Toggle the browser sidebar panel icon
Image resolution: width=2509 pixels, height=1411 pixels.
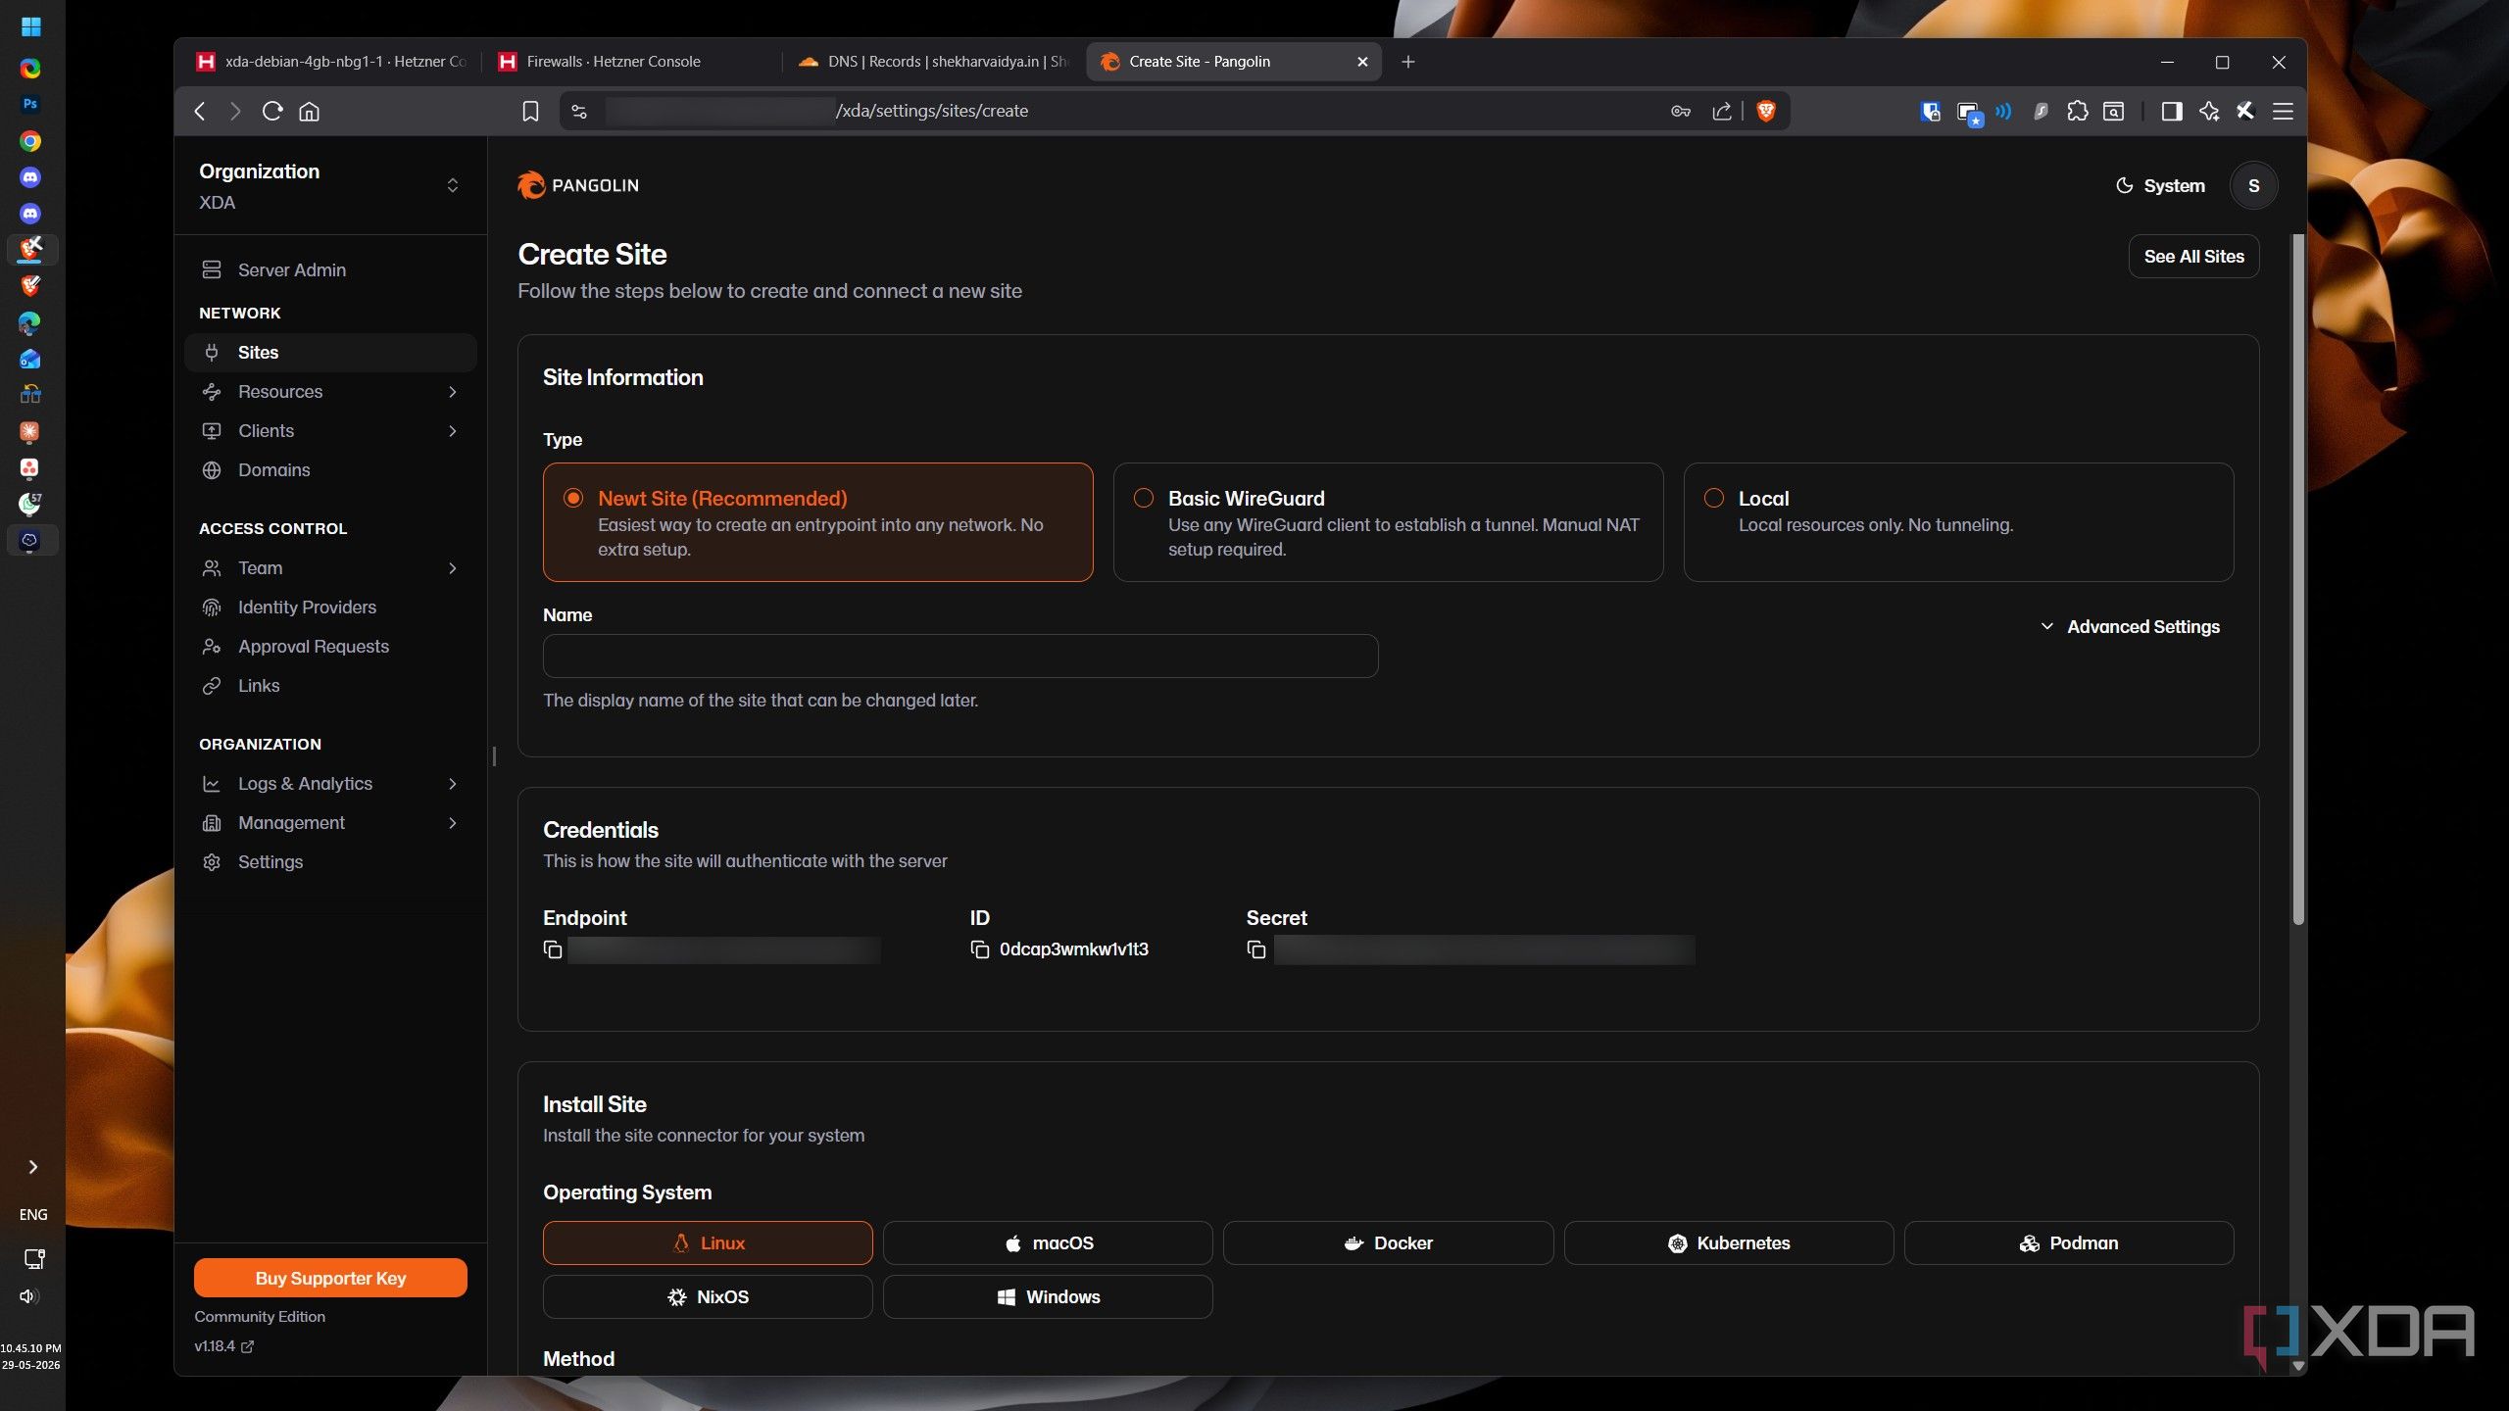click(2172, 111)
